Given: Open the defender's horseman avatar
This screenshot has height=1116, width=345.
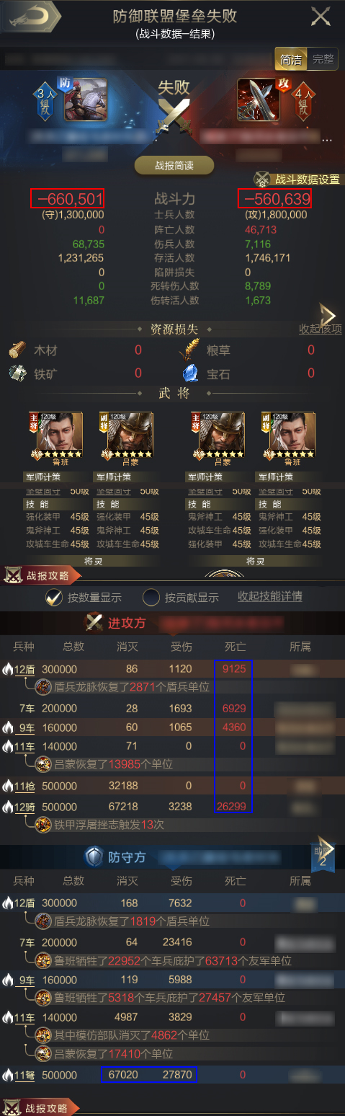Looking at the screenshot, I should pyautogui.click(x=86, y=99).
